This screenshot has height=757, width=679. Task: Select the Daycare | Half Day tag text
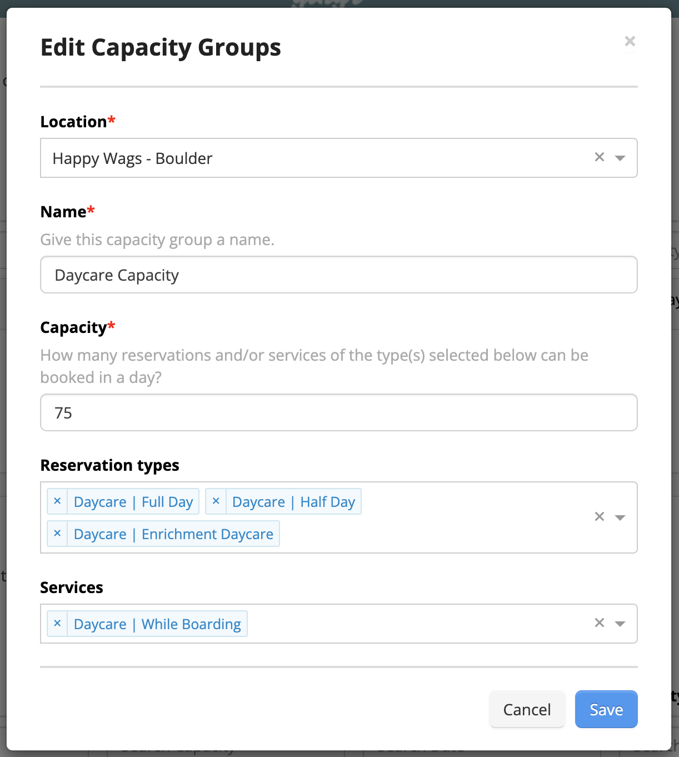pyautogui.click(x=293, y=502)
